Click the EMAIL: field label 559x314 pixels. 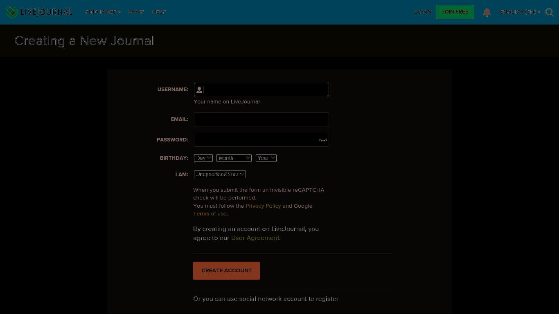point(180,119)
